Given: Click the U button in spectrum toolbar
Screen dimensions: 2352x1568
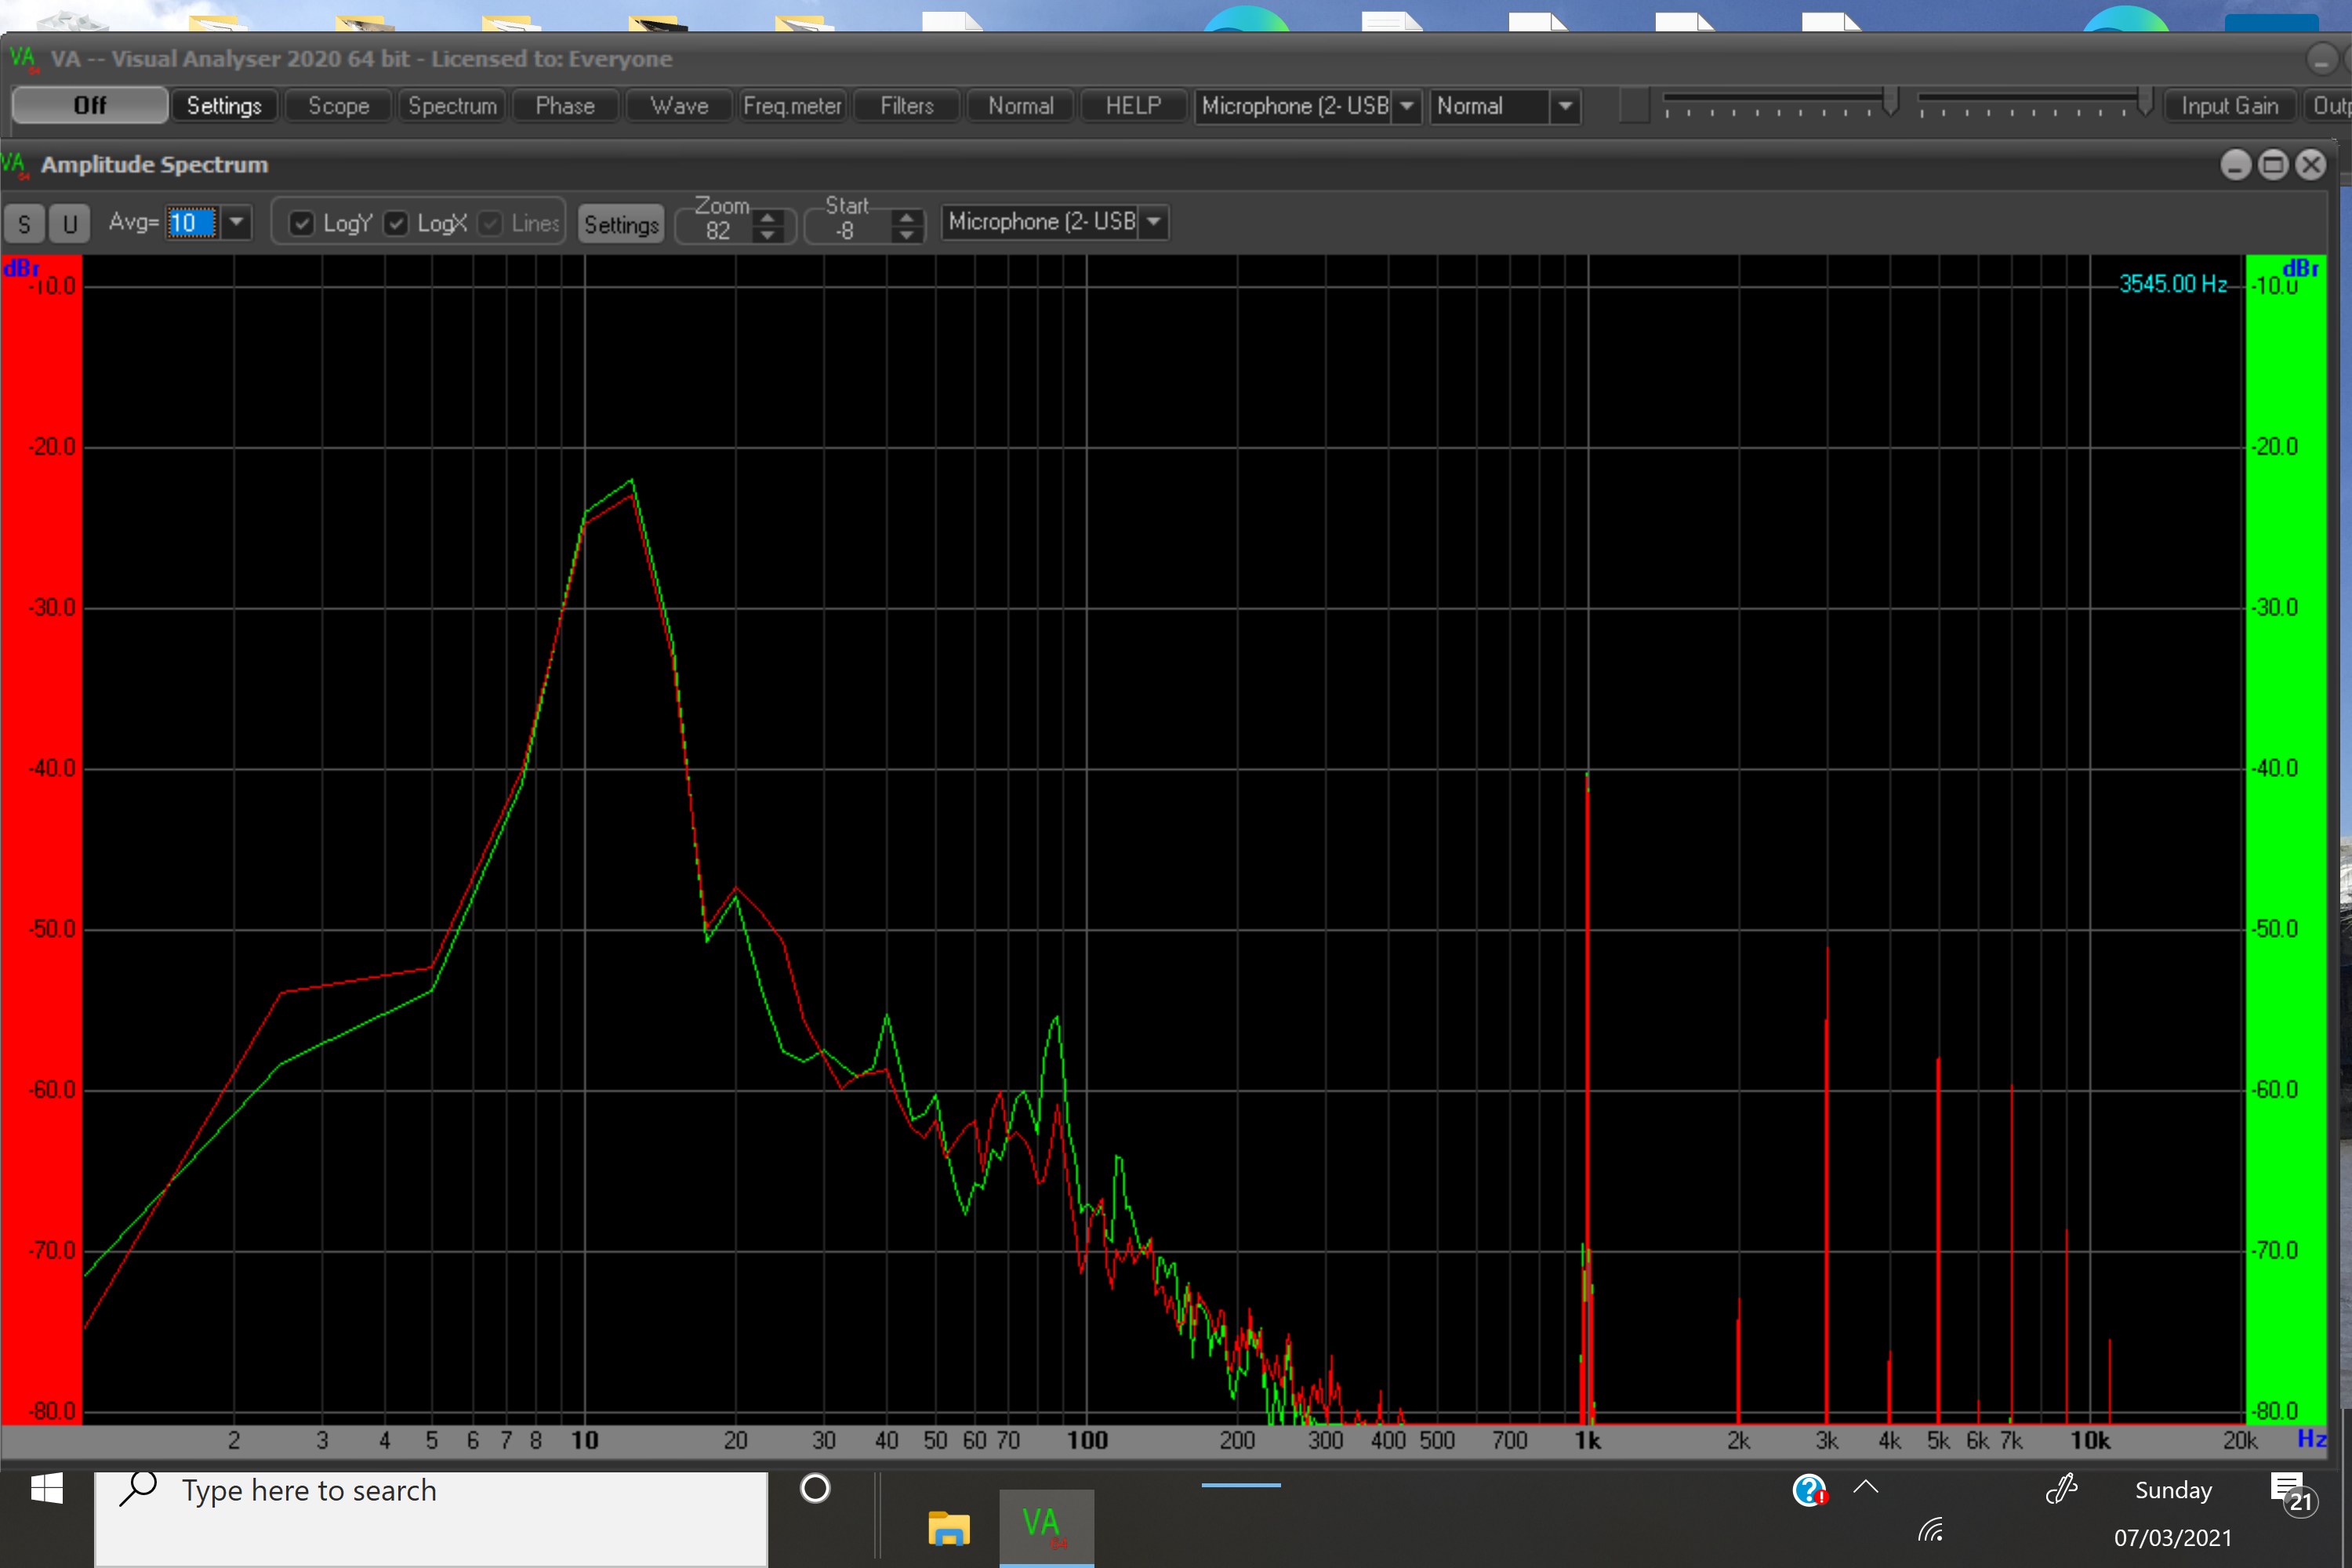Looking at the screenshot, I should 70,223.
